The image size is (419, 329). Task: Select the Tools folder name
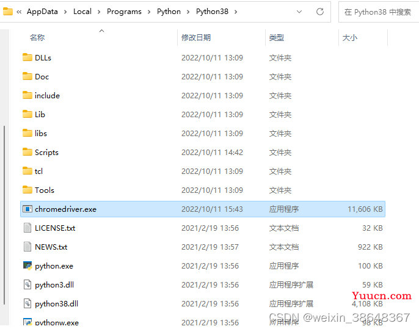tap(45, 190)
